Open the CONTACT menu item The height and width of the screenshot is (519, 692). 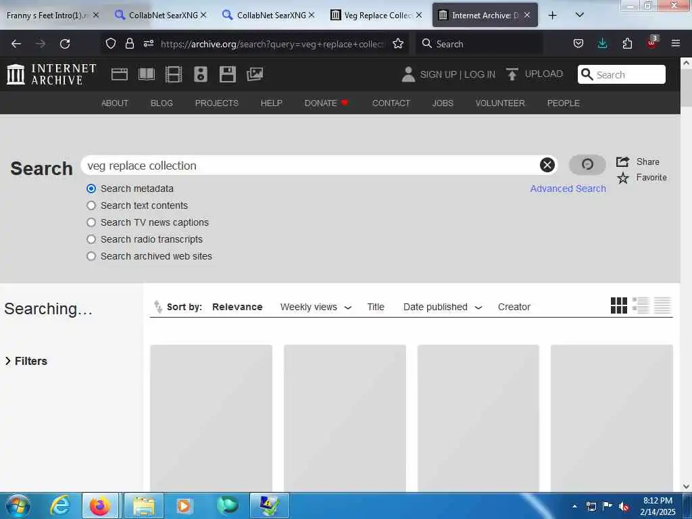tap(391, 103)
